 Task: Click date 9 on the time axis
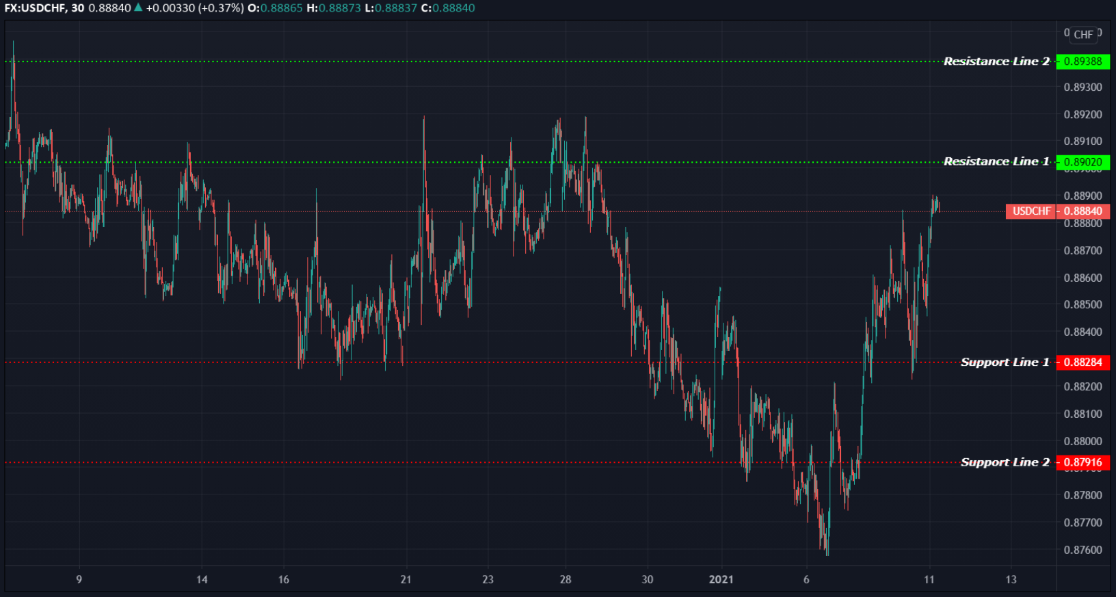tap(79, 580)
